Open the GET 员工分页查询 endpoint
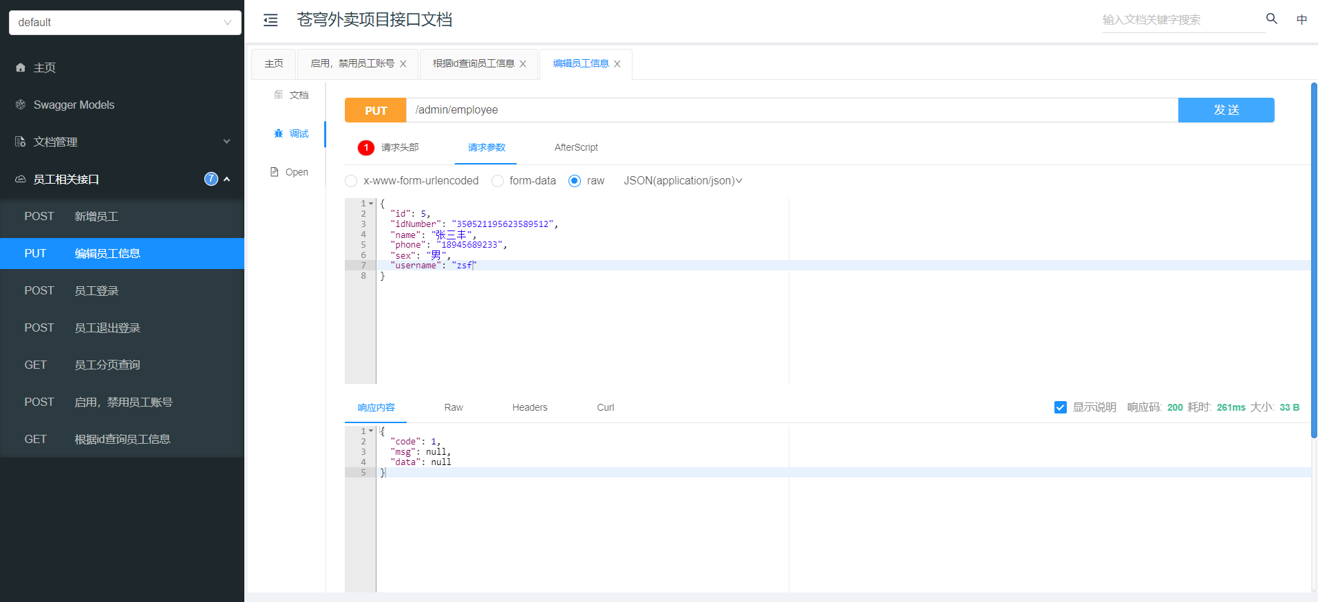 point(122,365)
